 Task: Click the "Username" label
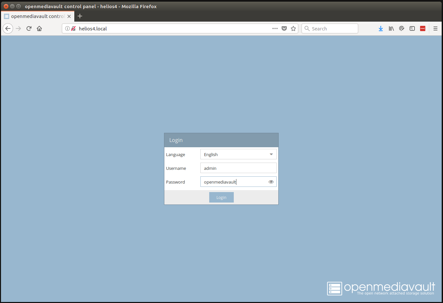coord(176,168)
